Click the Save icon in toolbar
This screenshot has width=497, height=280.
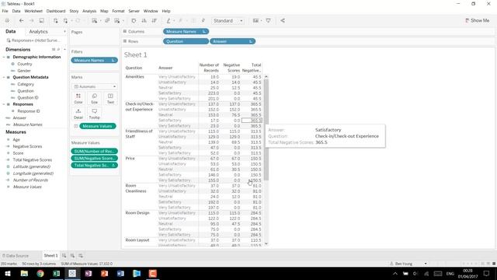[x=41, y=21]
